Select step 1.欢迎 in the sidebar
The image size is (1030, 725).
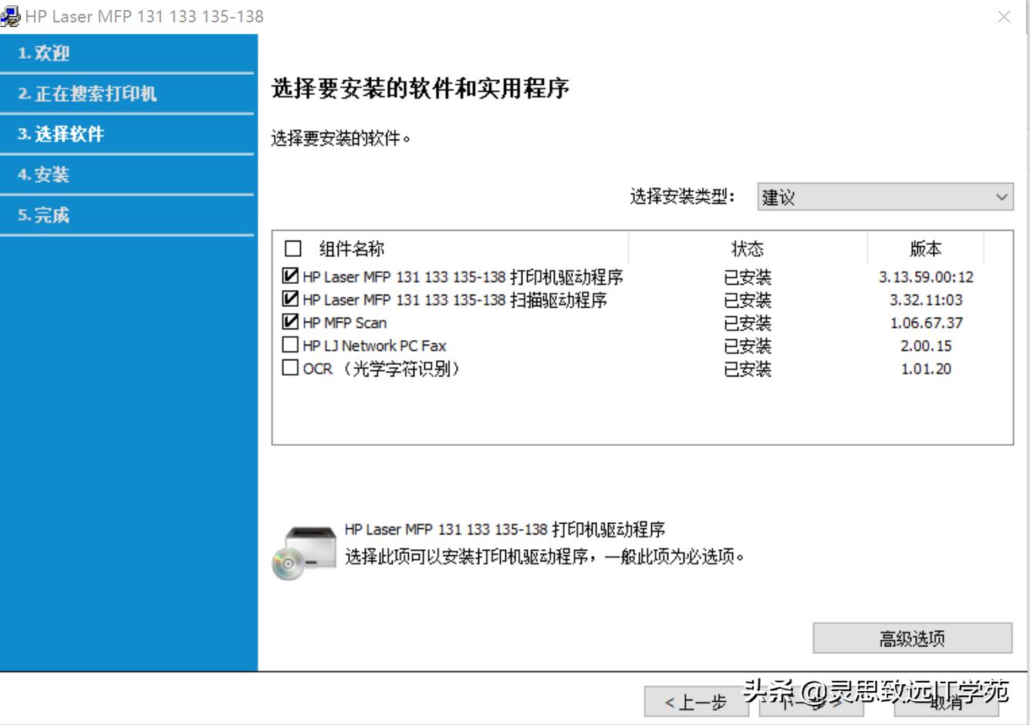tap(127, 52)
